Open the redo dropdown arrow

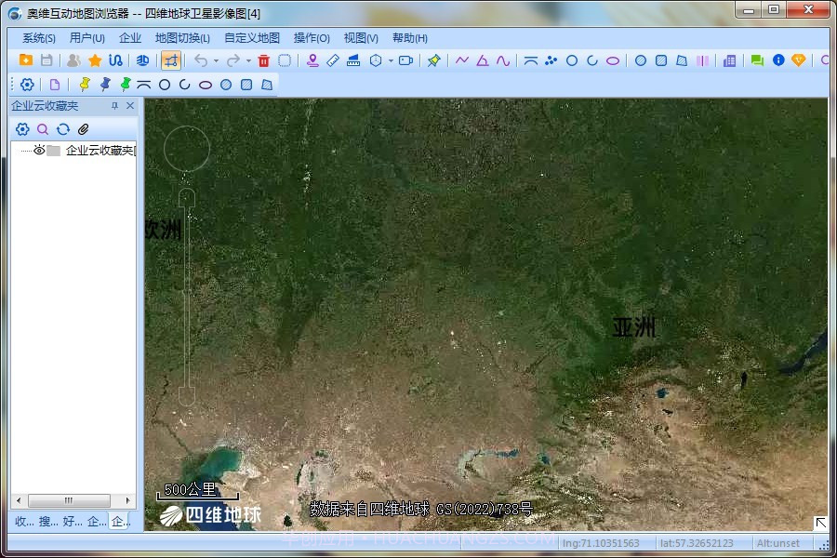click(249, 60)
